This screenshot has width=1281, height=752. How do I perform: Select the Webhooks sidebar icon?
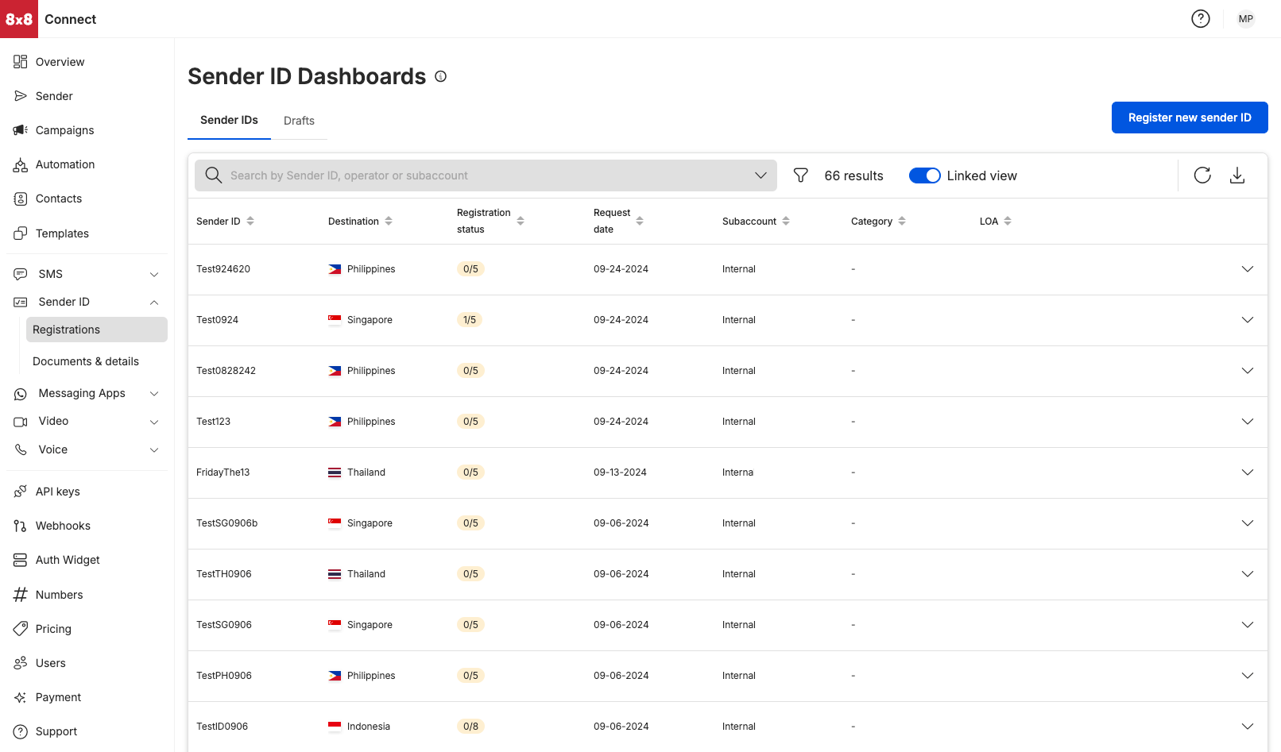21,526
